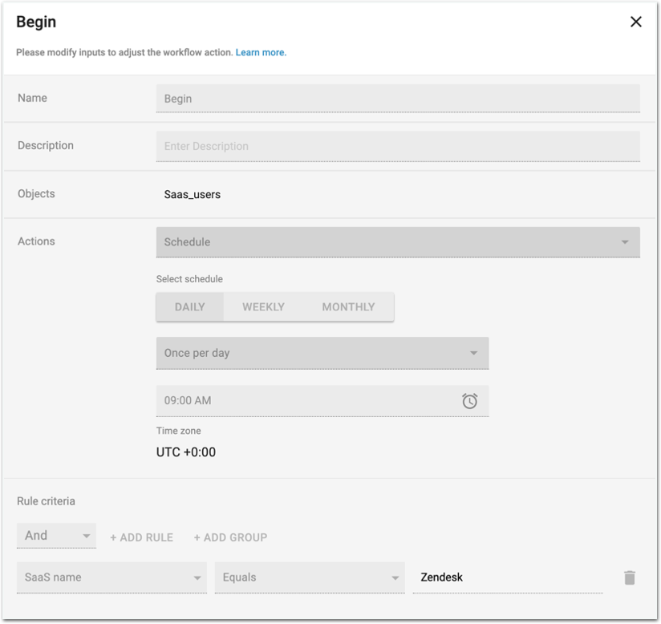The height and width of the screenshot is (624, 661).
Task: Expand the Once per day frequency dropdown
Action: point(321,353)
